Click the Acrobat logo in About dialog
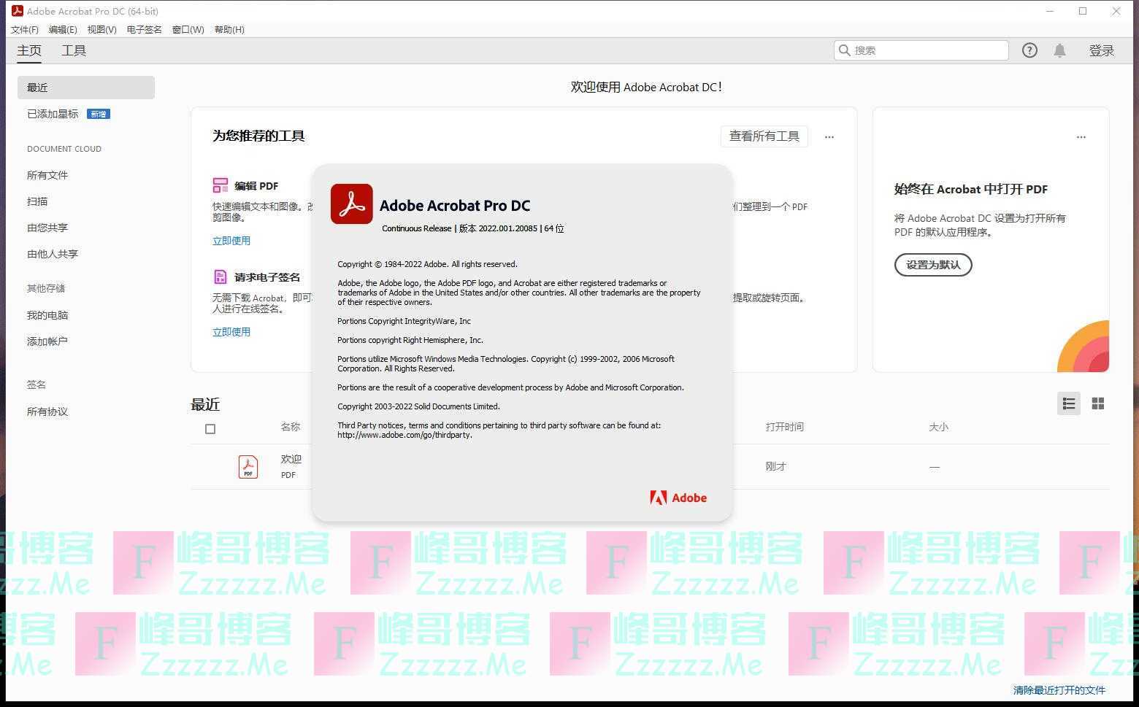Viewport: 1139px width, 707px height. (x=352, y=204)
